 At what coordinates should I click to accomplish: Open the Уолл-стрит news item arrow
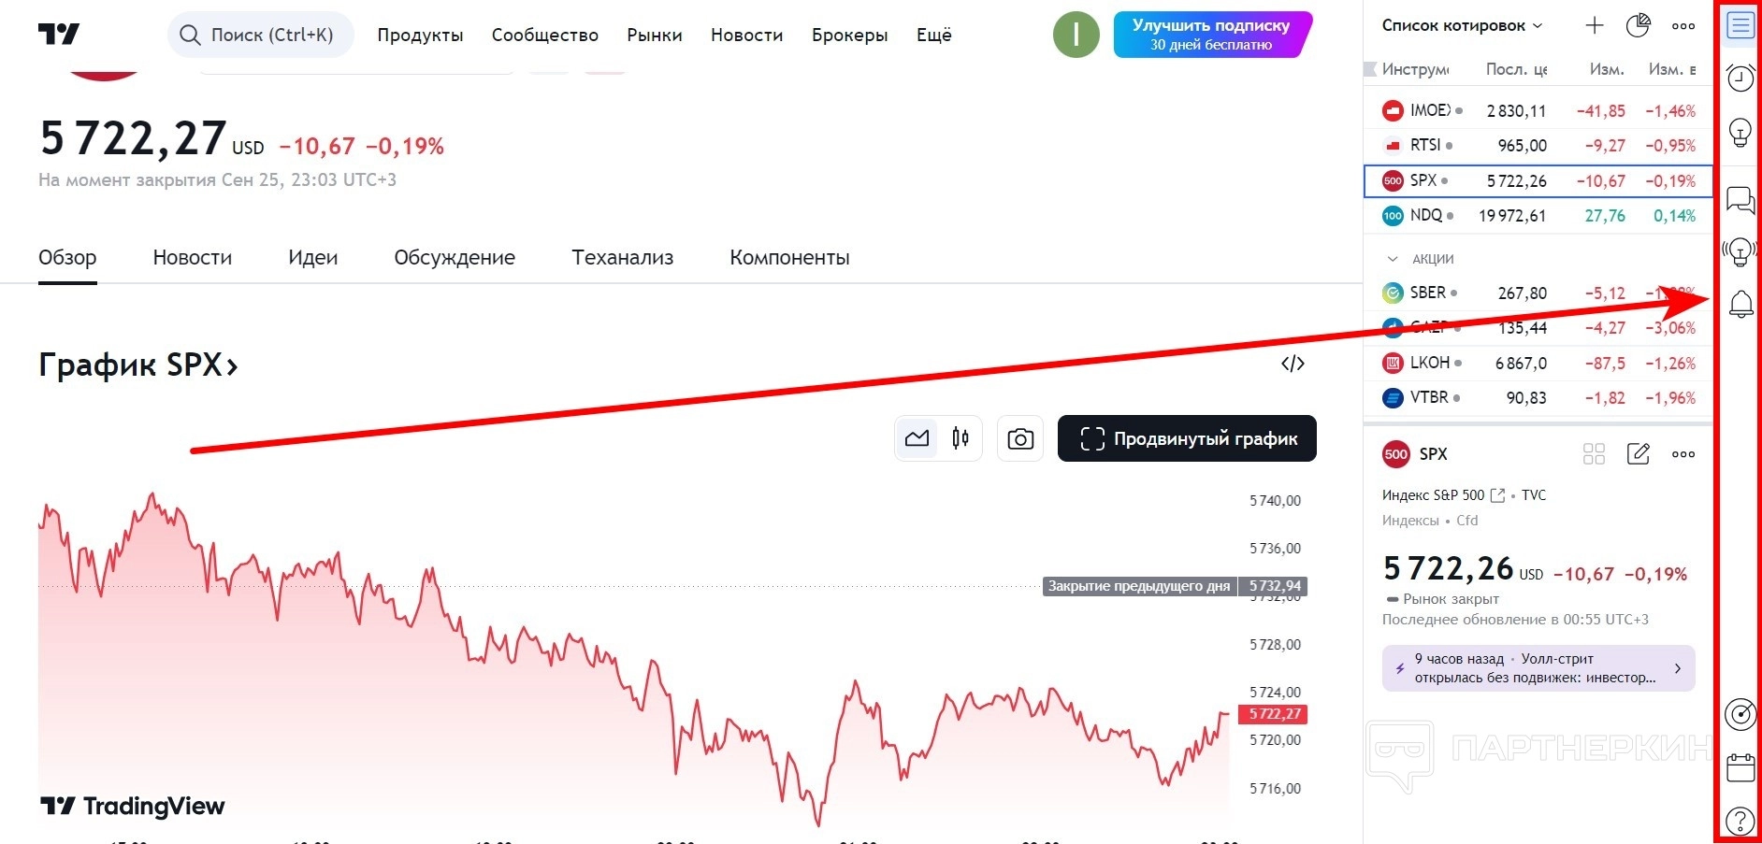(x=1678, y=668)
